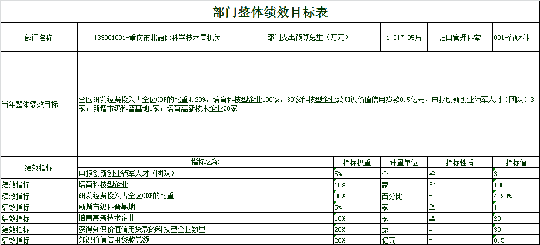Click the '指标权重' column header
Screen dimensions: 540x245
(357, 163)
